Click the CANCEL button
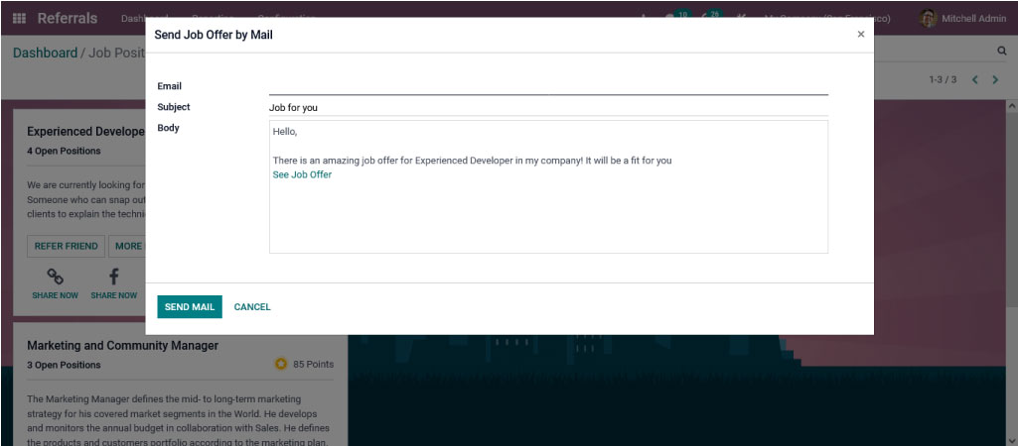 pyautogui.click(x=252, y=306)
